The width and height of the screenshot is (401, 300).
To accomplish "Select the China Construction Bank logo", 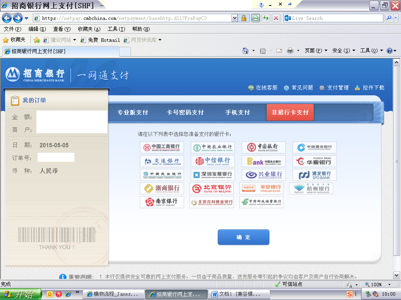I will click(314, 147).
